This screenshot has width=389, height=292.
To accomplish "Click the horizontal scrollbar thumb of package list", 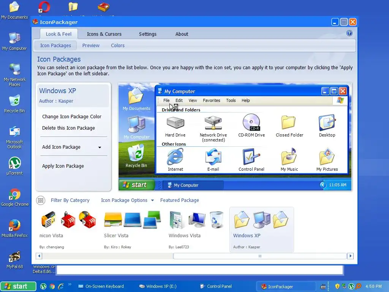I will point(260,256).
